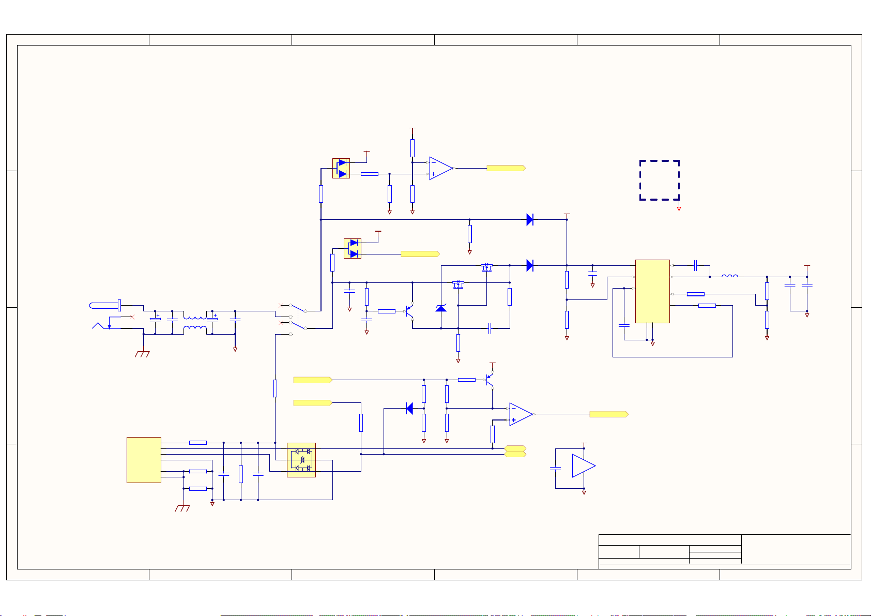Click the NPN transistor beside the Zener
Viewport: 871px width, 616px height.
409,311
